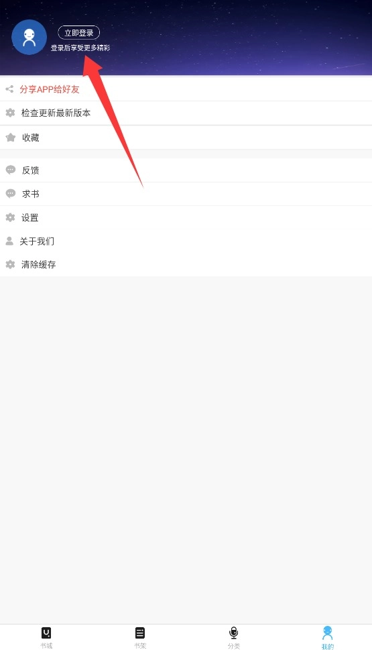This screenshot has height=650, width=372.
Task: Tap the 立即登录 login button
Action: click(x=78, y=33)
